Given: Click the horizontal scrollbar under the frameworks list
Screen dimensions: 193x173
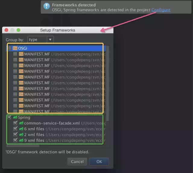Looking at the screenshot, I should pyautogui.click(x=23, y=146).
